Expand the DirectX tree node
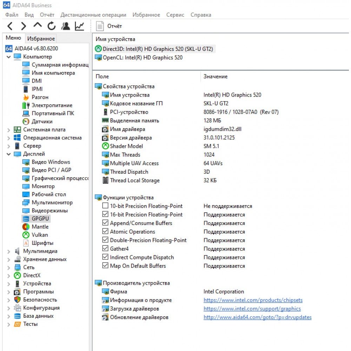Image resolution: width=351 pixels, height=351 pixels. click(x=9, y=276)
